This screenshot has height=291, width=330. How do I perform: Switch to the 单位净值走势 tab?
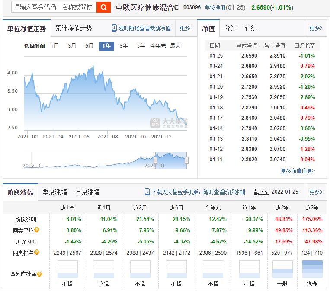[x=27, y=29]
